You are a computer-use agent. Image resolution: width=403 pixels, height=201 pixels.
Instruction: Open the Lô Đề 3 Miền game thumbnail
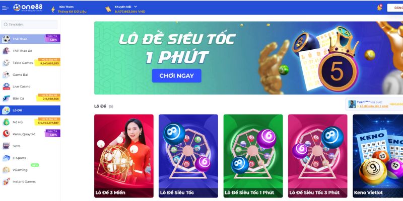tap(124, 156)
